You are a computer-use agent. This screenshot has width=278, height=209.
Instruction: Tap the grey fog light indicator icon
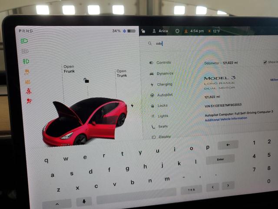pos(25,51)
